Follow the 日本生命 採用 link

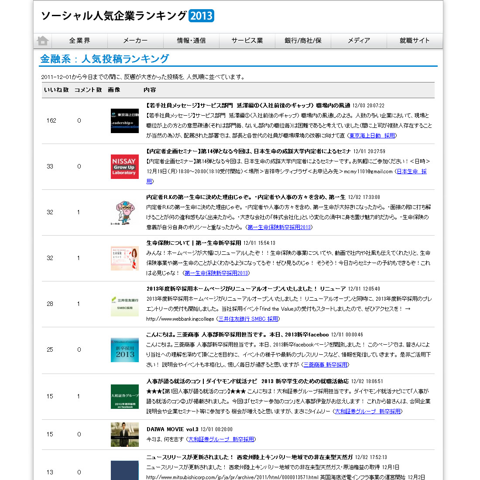point(411,171)
